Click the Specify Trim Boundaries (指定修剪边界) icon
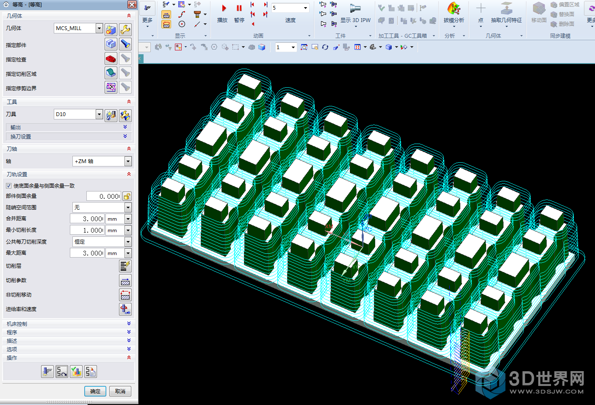 pyautogui.click(x=111, y=87)
